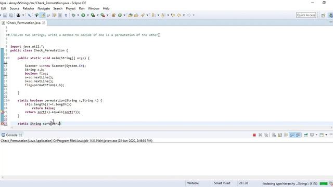Open the New Java Class dropdown arrow
Screen dimensions: 333x187
pyautogui.click(x=124, y=15)
